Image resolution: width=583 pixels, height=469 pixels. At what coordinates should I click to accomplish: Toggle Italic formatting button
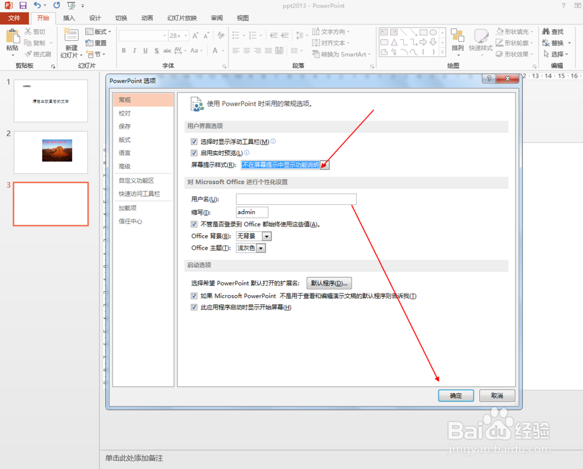[135, 51]
